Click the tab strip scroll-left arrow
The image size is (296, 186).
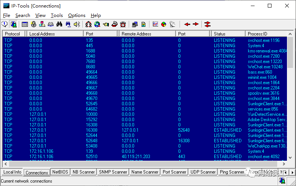(x=285, y=172)
